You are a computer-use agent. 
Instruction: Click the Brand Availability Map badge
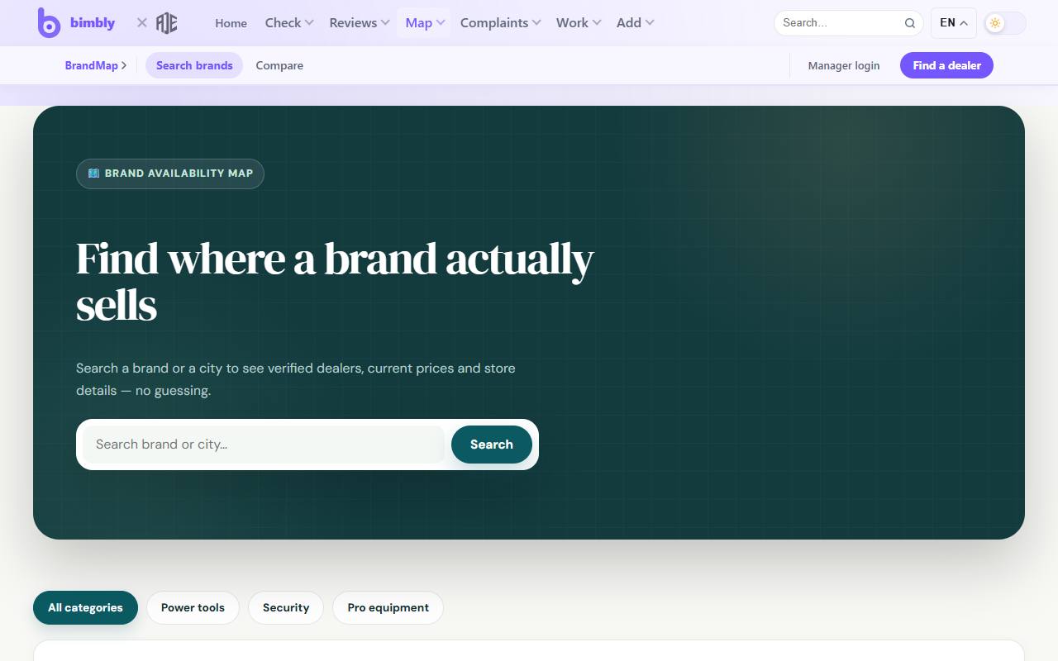(170, 174)
